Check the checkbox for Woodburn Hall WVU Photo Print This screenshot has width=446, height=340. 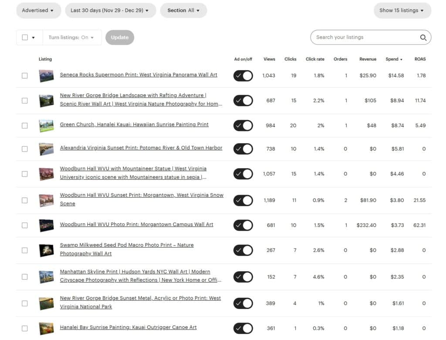(25, 225)
